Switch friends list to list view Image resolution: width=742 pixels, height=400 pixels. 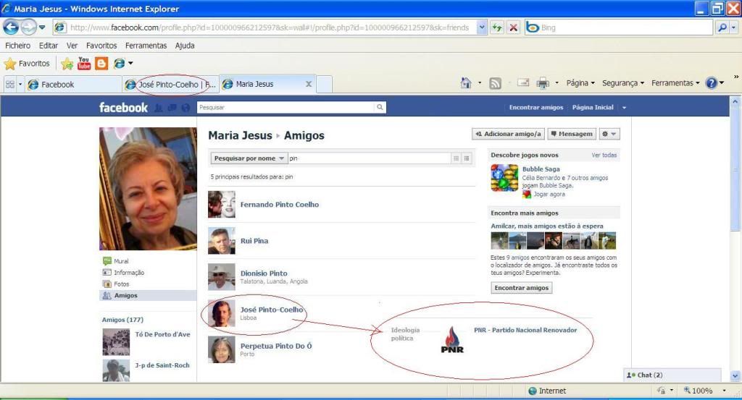click(x=467, y=158)
